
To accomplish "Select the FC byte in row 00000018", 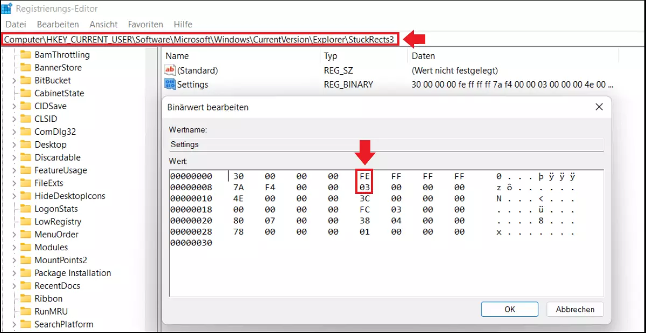I will pyautogui.click(x=364, y=209).
